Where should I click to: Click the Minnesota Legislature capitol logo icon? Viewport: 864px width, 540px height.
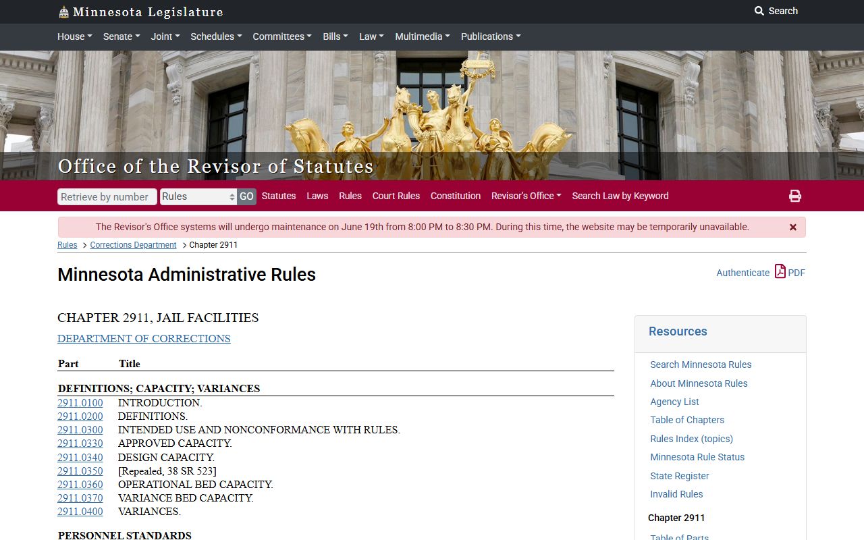[64, 11]
